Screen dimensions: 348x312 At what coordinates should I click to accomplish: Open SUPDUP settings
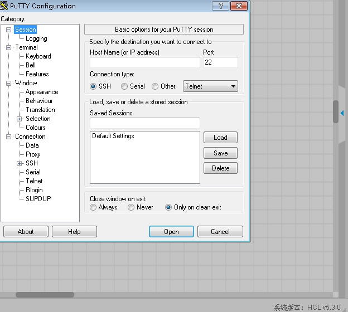tap(38, 199)
